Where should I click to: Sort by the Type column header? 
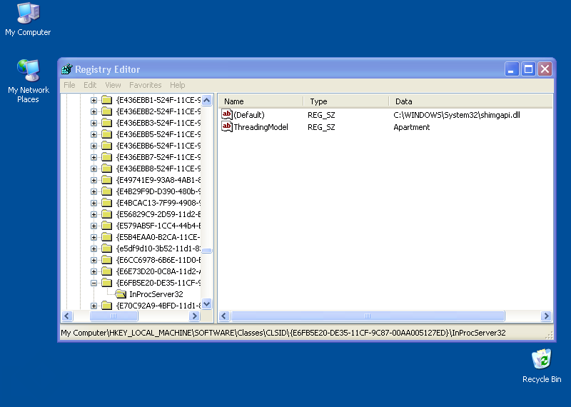click(x=346, y=101)
